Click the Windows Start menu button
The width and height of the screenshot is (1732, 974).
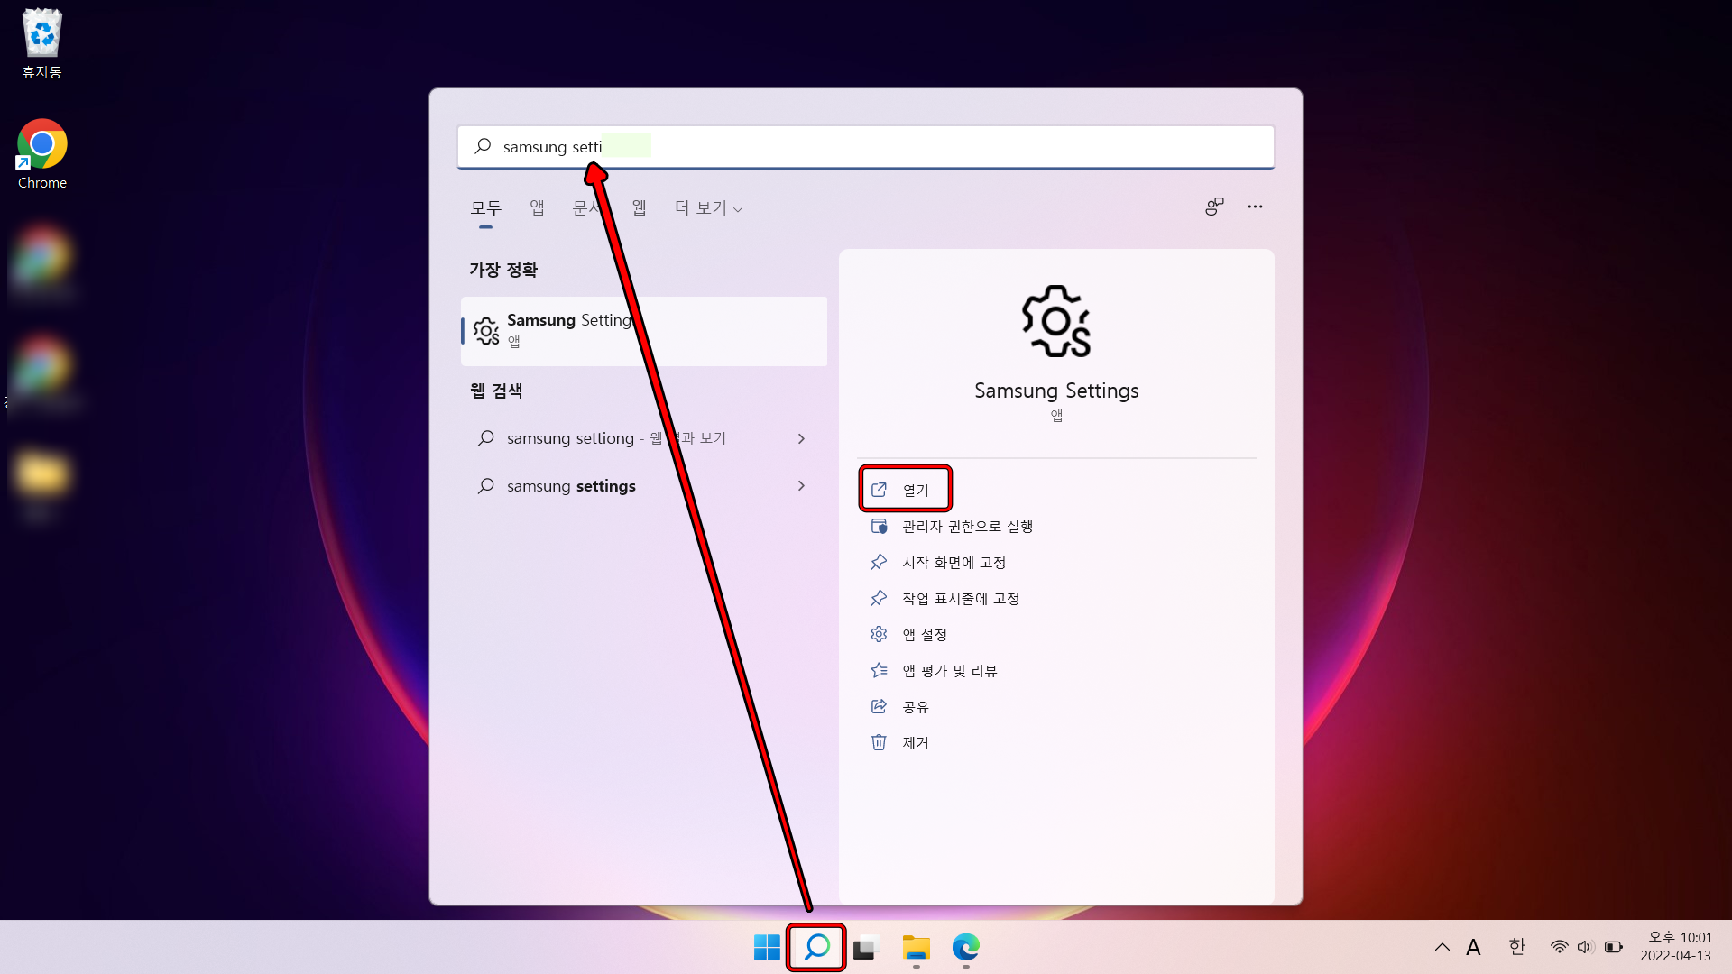tap(766, 948)
